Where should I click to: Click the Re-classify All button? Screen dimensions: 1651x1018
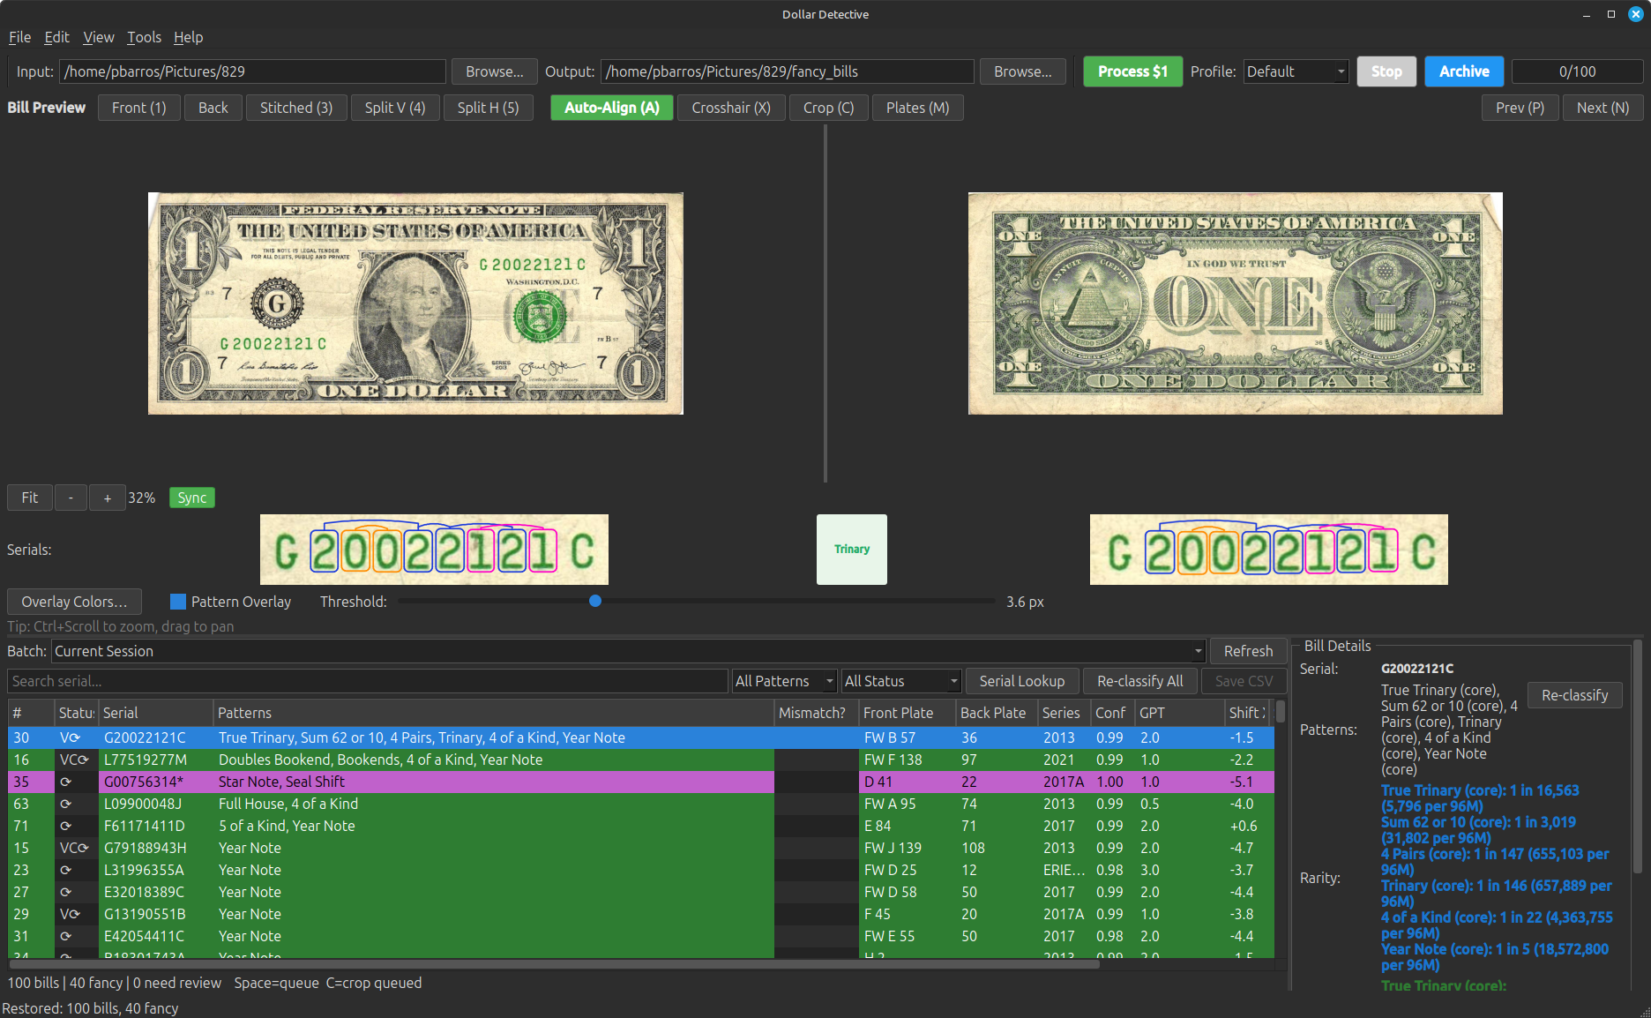click(x=1140, y=681)
